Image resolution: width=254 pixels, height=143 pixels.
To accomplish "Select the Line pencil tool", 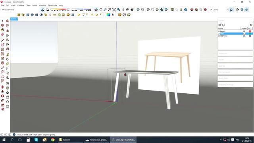I will [x=2, y=40].
